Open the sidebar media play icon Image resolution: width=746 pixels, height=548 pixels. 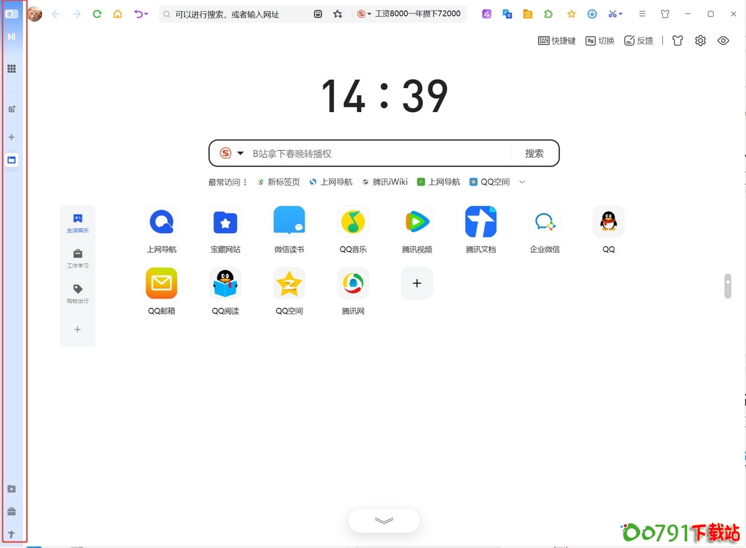click(11, 36)
